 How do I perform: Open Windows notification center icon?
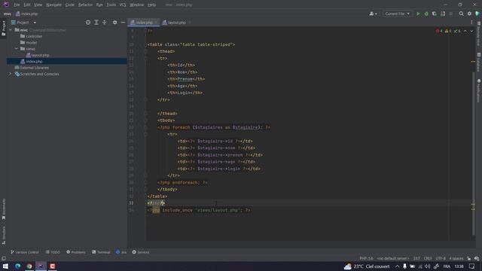point(472,266)
